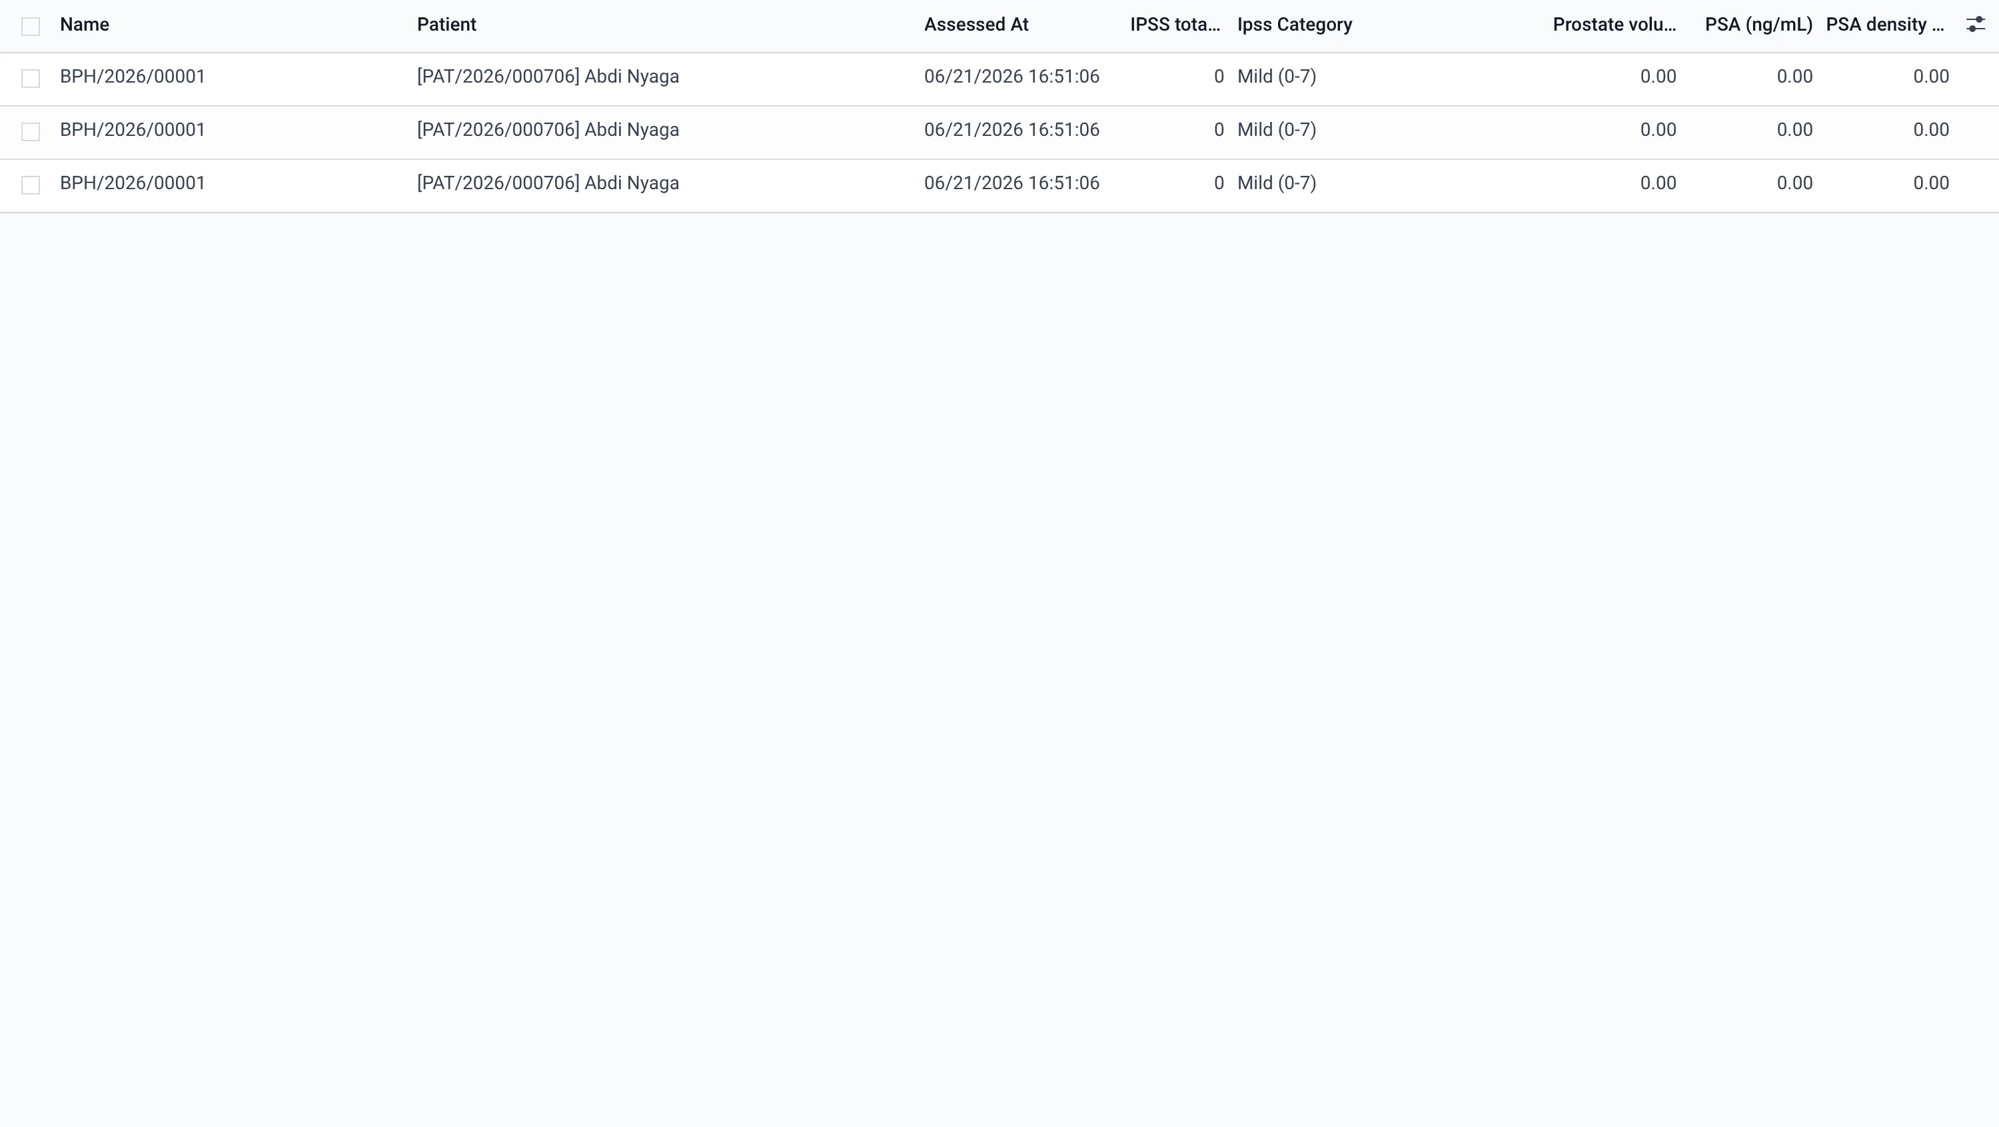Sort by the Ipss Category column header
Screen dimensions: 1999x1127
coord(1295,25)
